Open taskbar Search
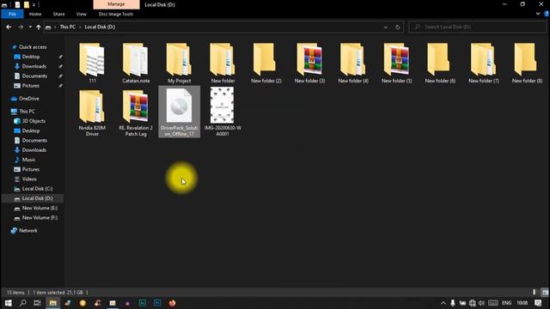 (x=23, y=303)
